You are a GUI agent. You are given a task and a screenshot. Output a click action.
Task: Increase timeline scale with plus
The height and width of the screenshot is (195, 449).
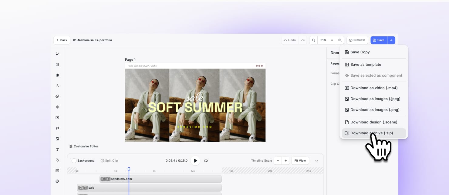[x=286, y=161]
